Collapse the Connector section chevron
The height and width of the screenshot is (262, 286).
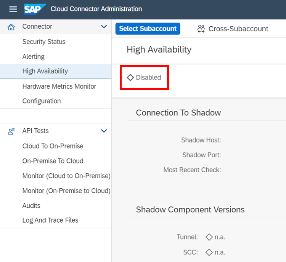tap(104, 27)
